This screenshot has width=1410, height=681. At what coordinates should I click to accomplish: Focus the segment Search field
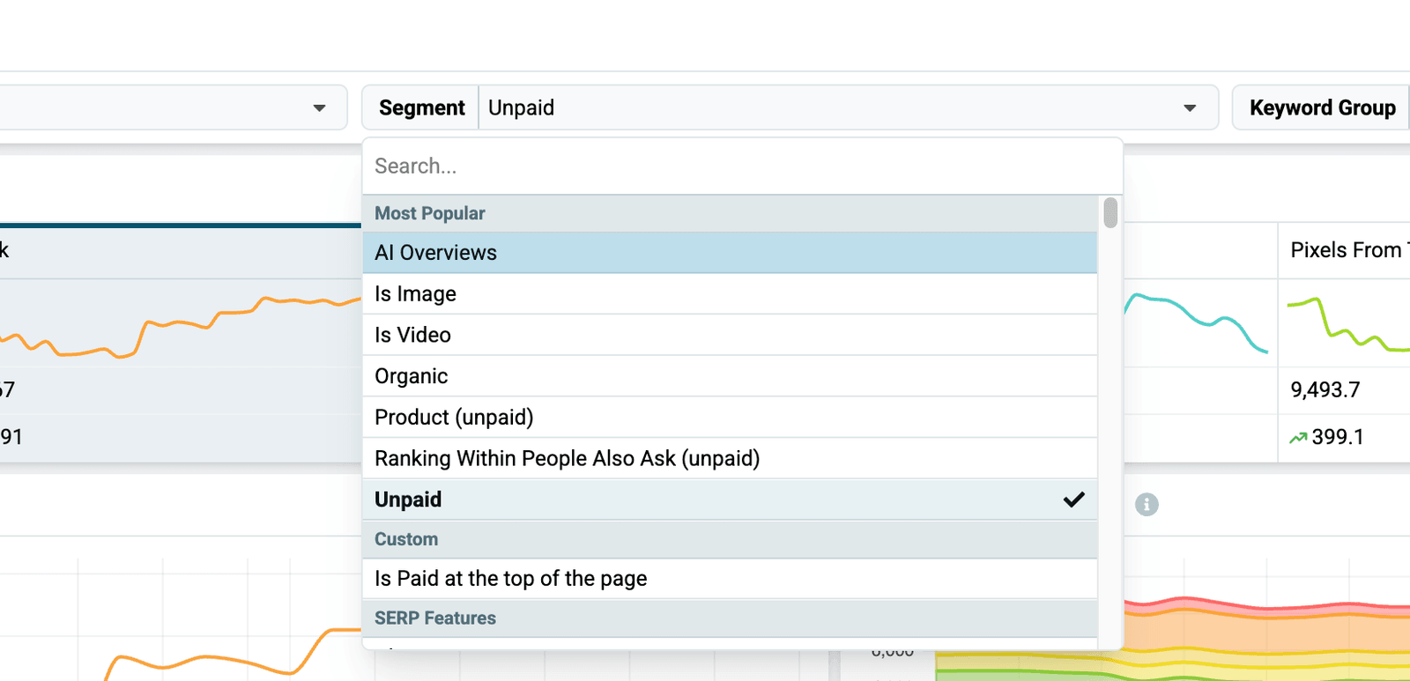click(x=742, y=166)
